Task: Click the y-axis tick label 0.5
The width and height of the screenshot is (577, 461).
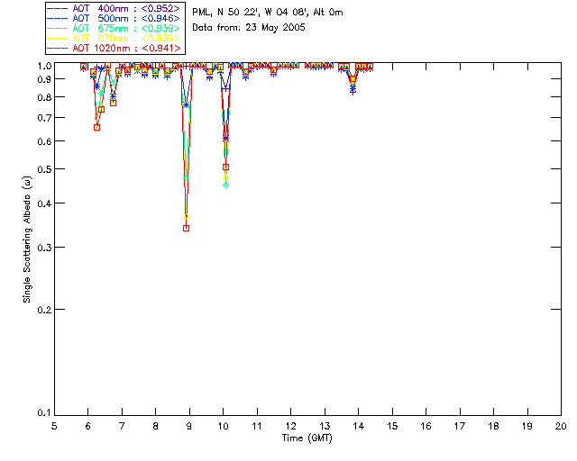Action: click(x=44, y=169)
